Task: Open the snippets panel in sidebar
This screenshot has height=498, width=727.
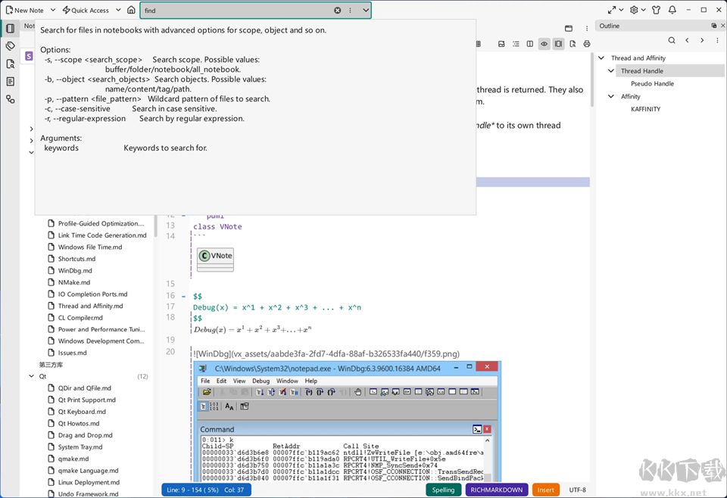Action: (10, 82)
